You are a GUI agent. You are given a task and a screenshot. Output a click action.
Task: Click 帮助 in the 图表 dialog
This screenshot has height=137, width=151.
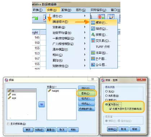135,129
